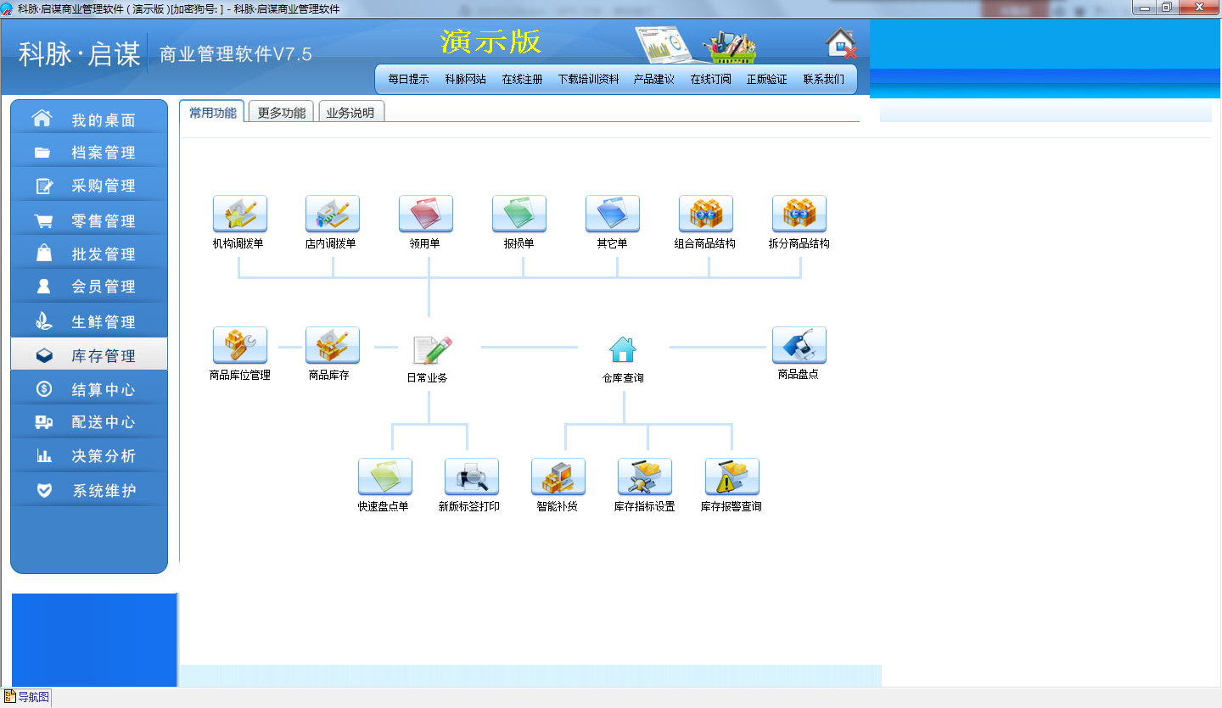Image resolution: width=1222 pixels, height=708 pixels.
Task: Click the 日常业务 notepad icon
Action: (x=432, y=349)
